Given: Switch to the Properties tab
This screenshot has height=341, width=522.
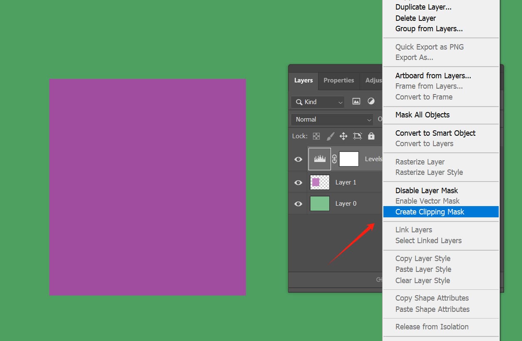Looking at the screenshot, I should coord(338,80).
